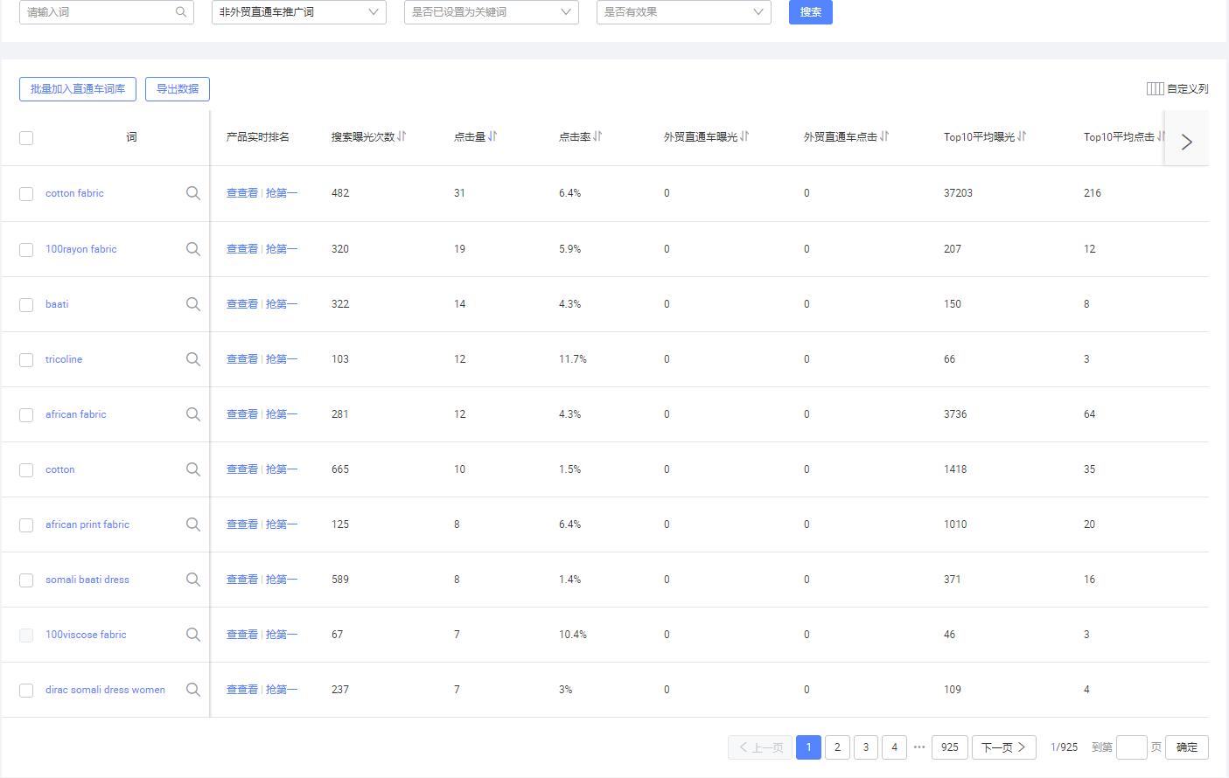
Task: Click the magnifier icon next to tricoline
Action: point(192,359)
